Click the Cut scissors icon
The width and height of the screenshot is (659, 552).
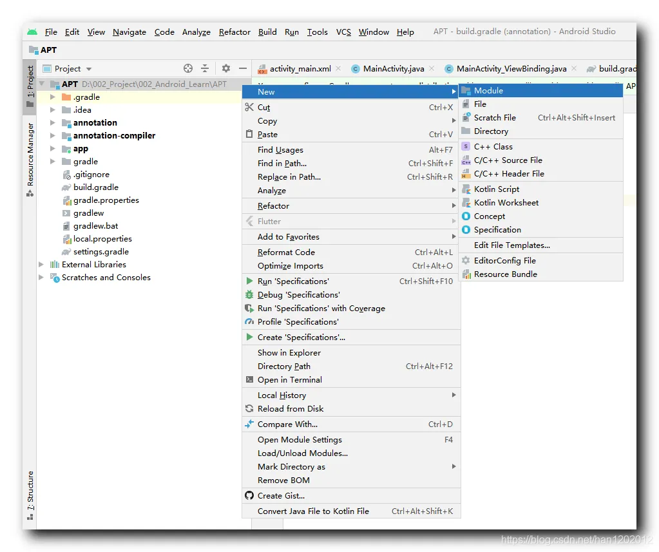[x=249, y=107]
